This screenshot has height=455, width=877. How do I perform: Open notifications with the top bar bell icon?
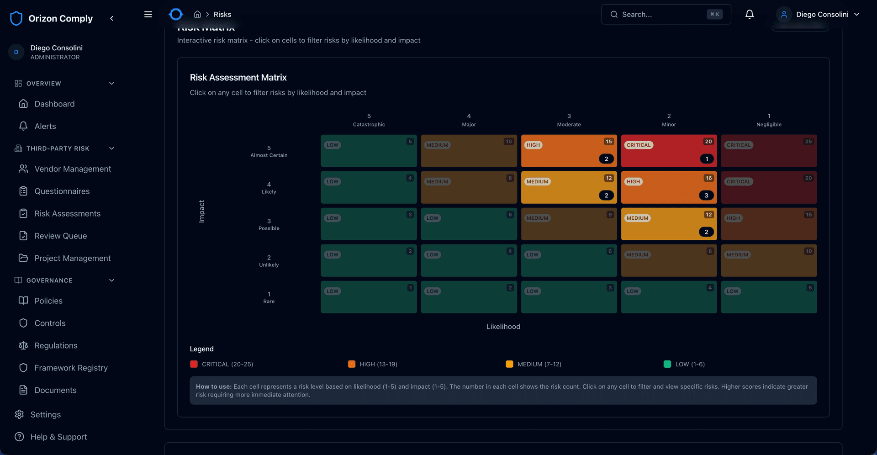(749, 14)
